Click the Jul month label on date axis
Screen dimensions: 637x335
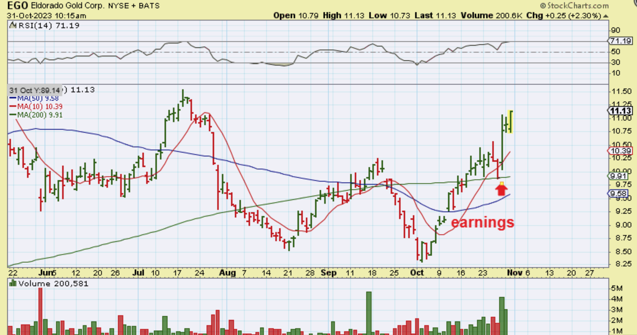coord(138,273)
